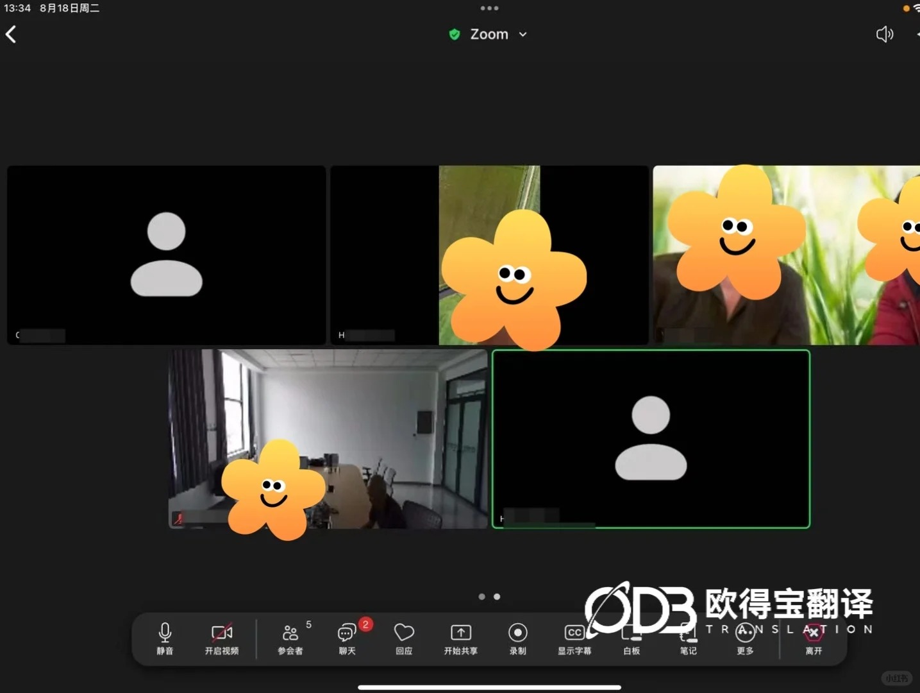Start video using 开启视频 button
920x693 pixels.
[222, 639]
